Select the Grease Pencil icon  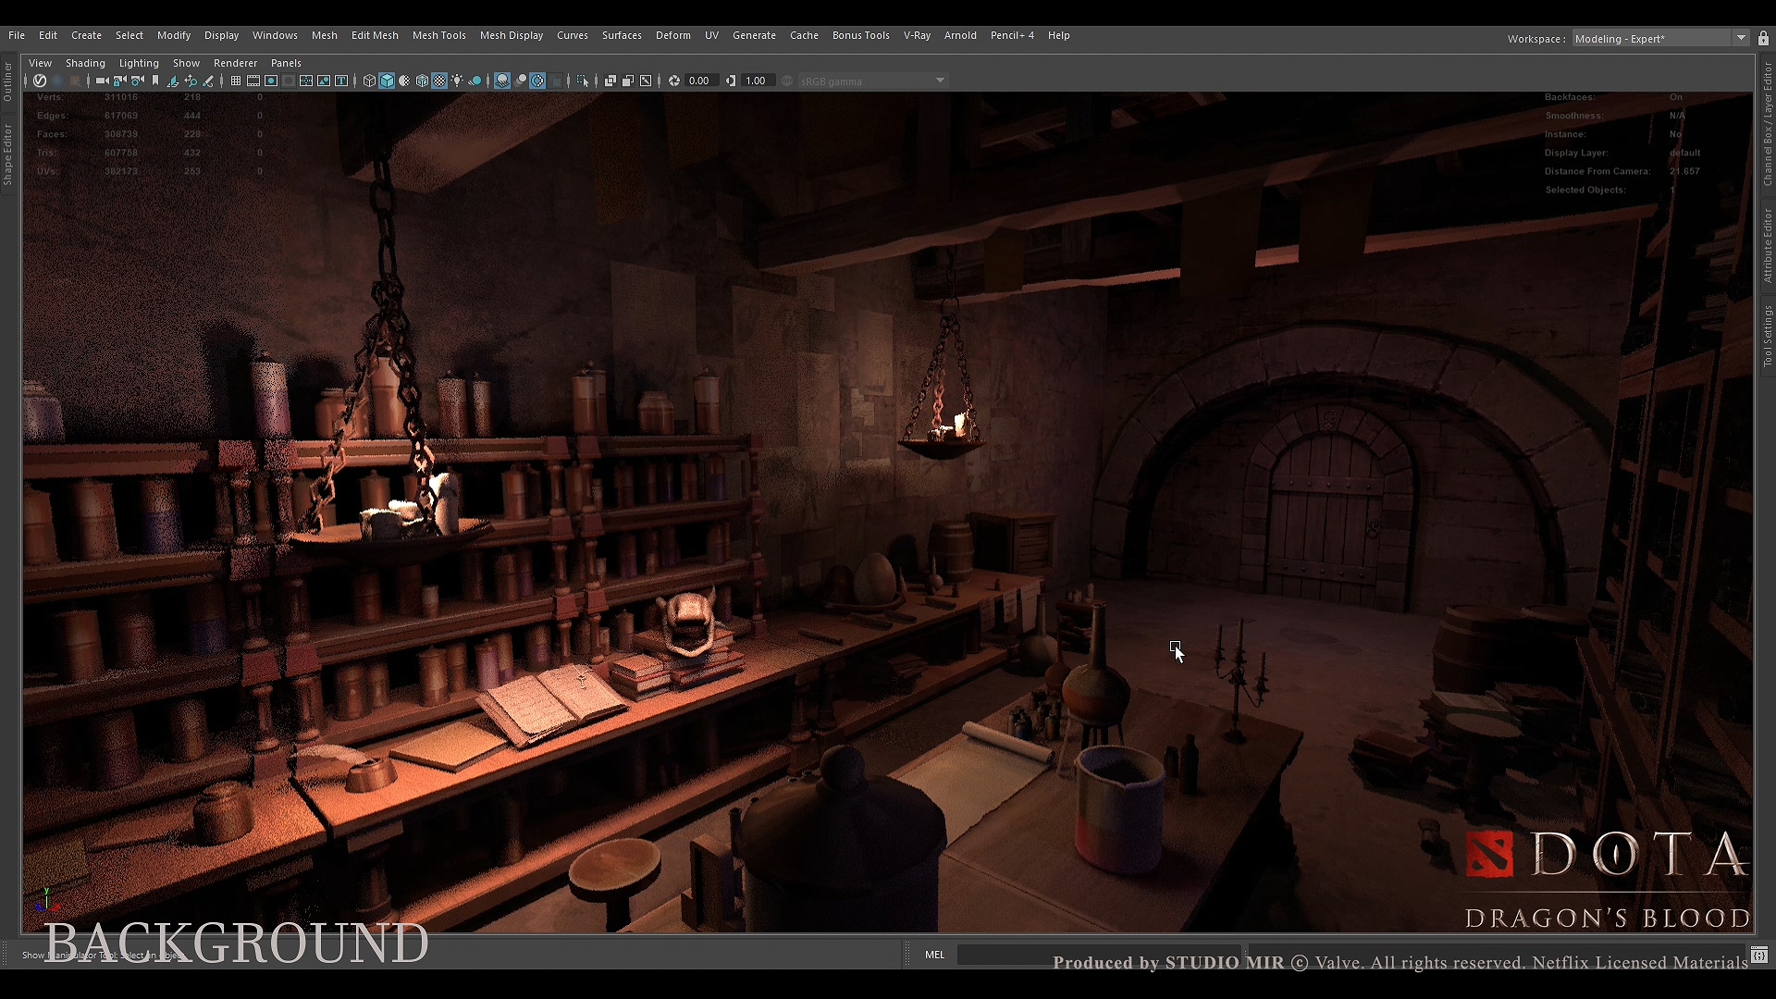click(x=208, y=80)
